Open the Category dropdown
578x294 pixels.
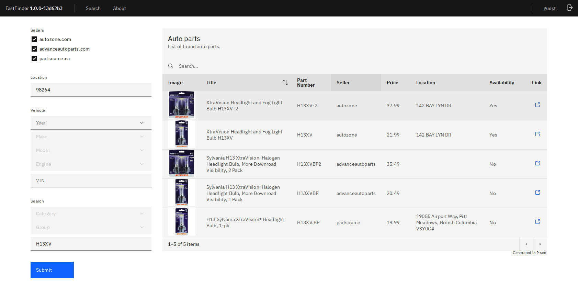click(91, 214)
